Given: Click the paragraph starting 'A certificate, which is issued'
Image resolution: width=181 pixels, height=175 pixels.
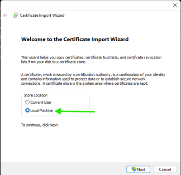Looking at the screenshot, I should coord(93,79).
